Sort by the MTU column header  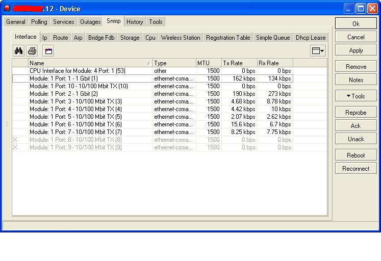click(x=209, y=63)
